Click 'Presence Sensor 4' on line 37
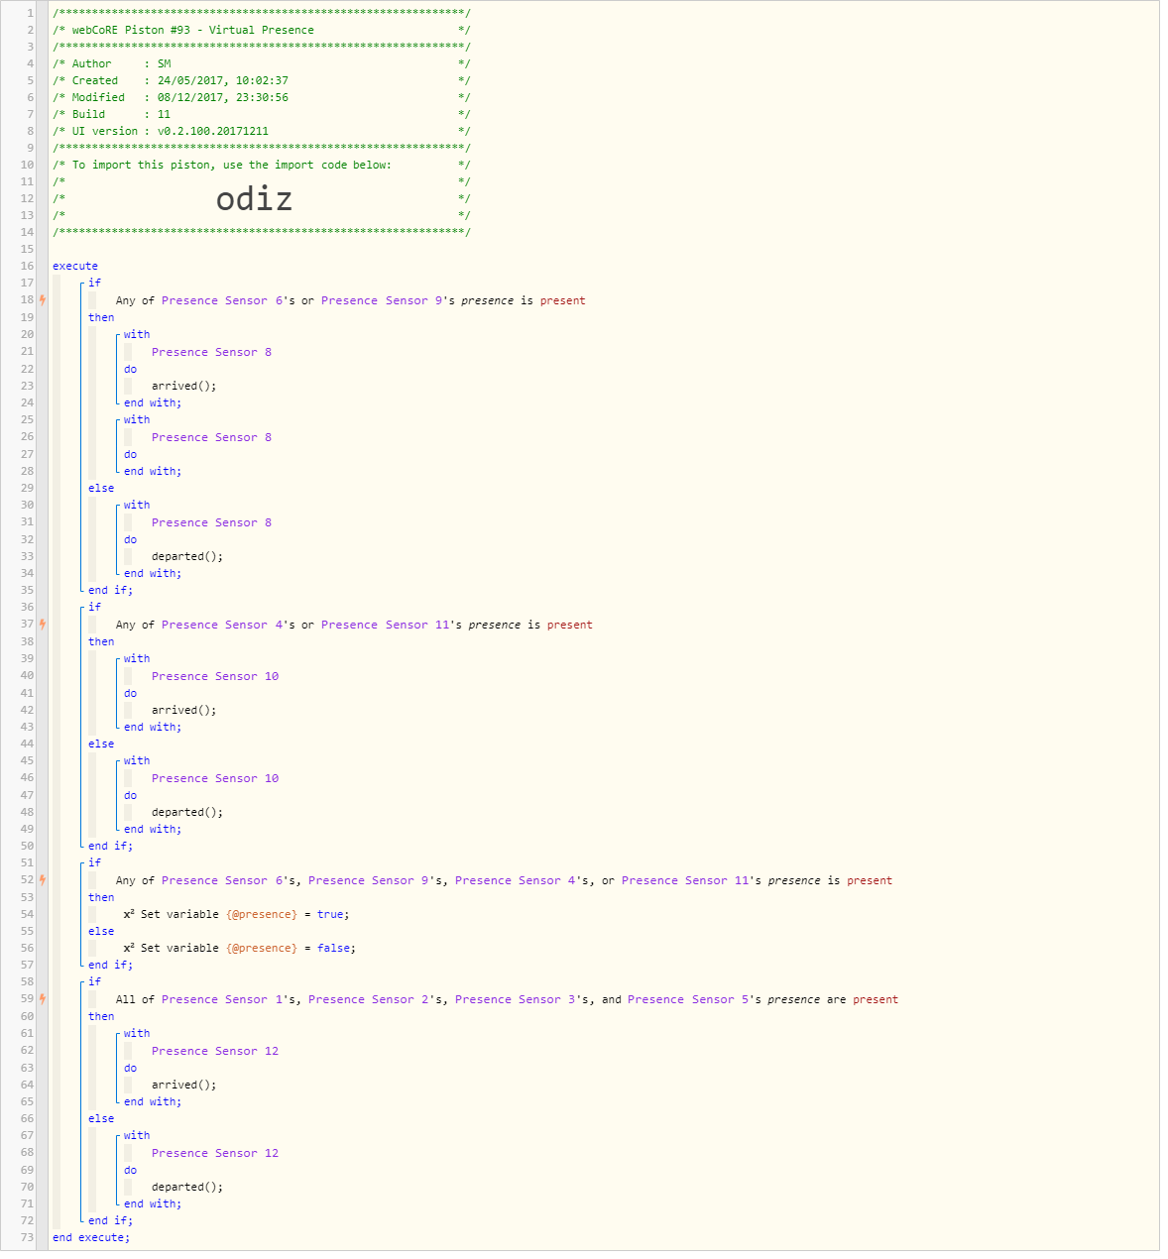 (222, 625)
